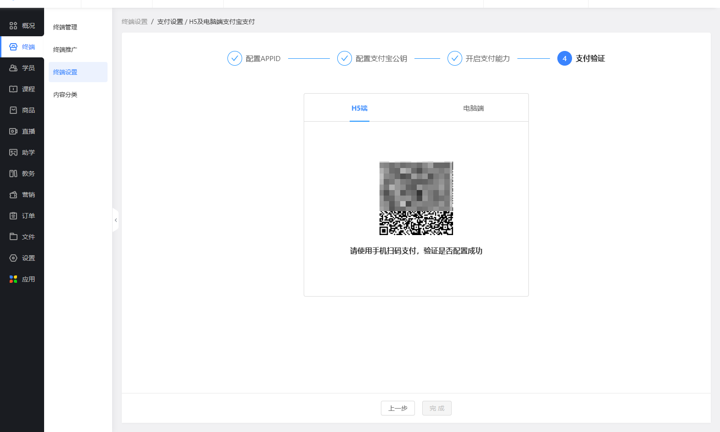Screen dimensions: 720x432
Task: Open the 应用 colorful apps icon
Action: (13, 279)
